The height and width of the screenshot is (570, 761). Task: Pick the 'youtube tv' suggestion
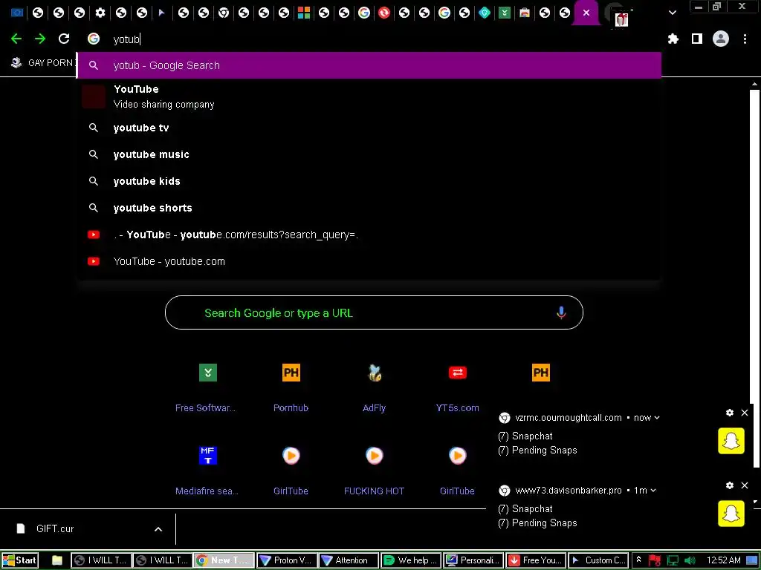click(x=369, y=128)
